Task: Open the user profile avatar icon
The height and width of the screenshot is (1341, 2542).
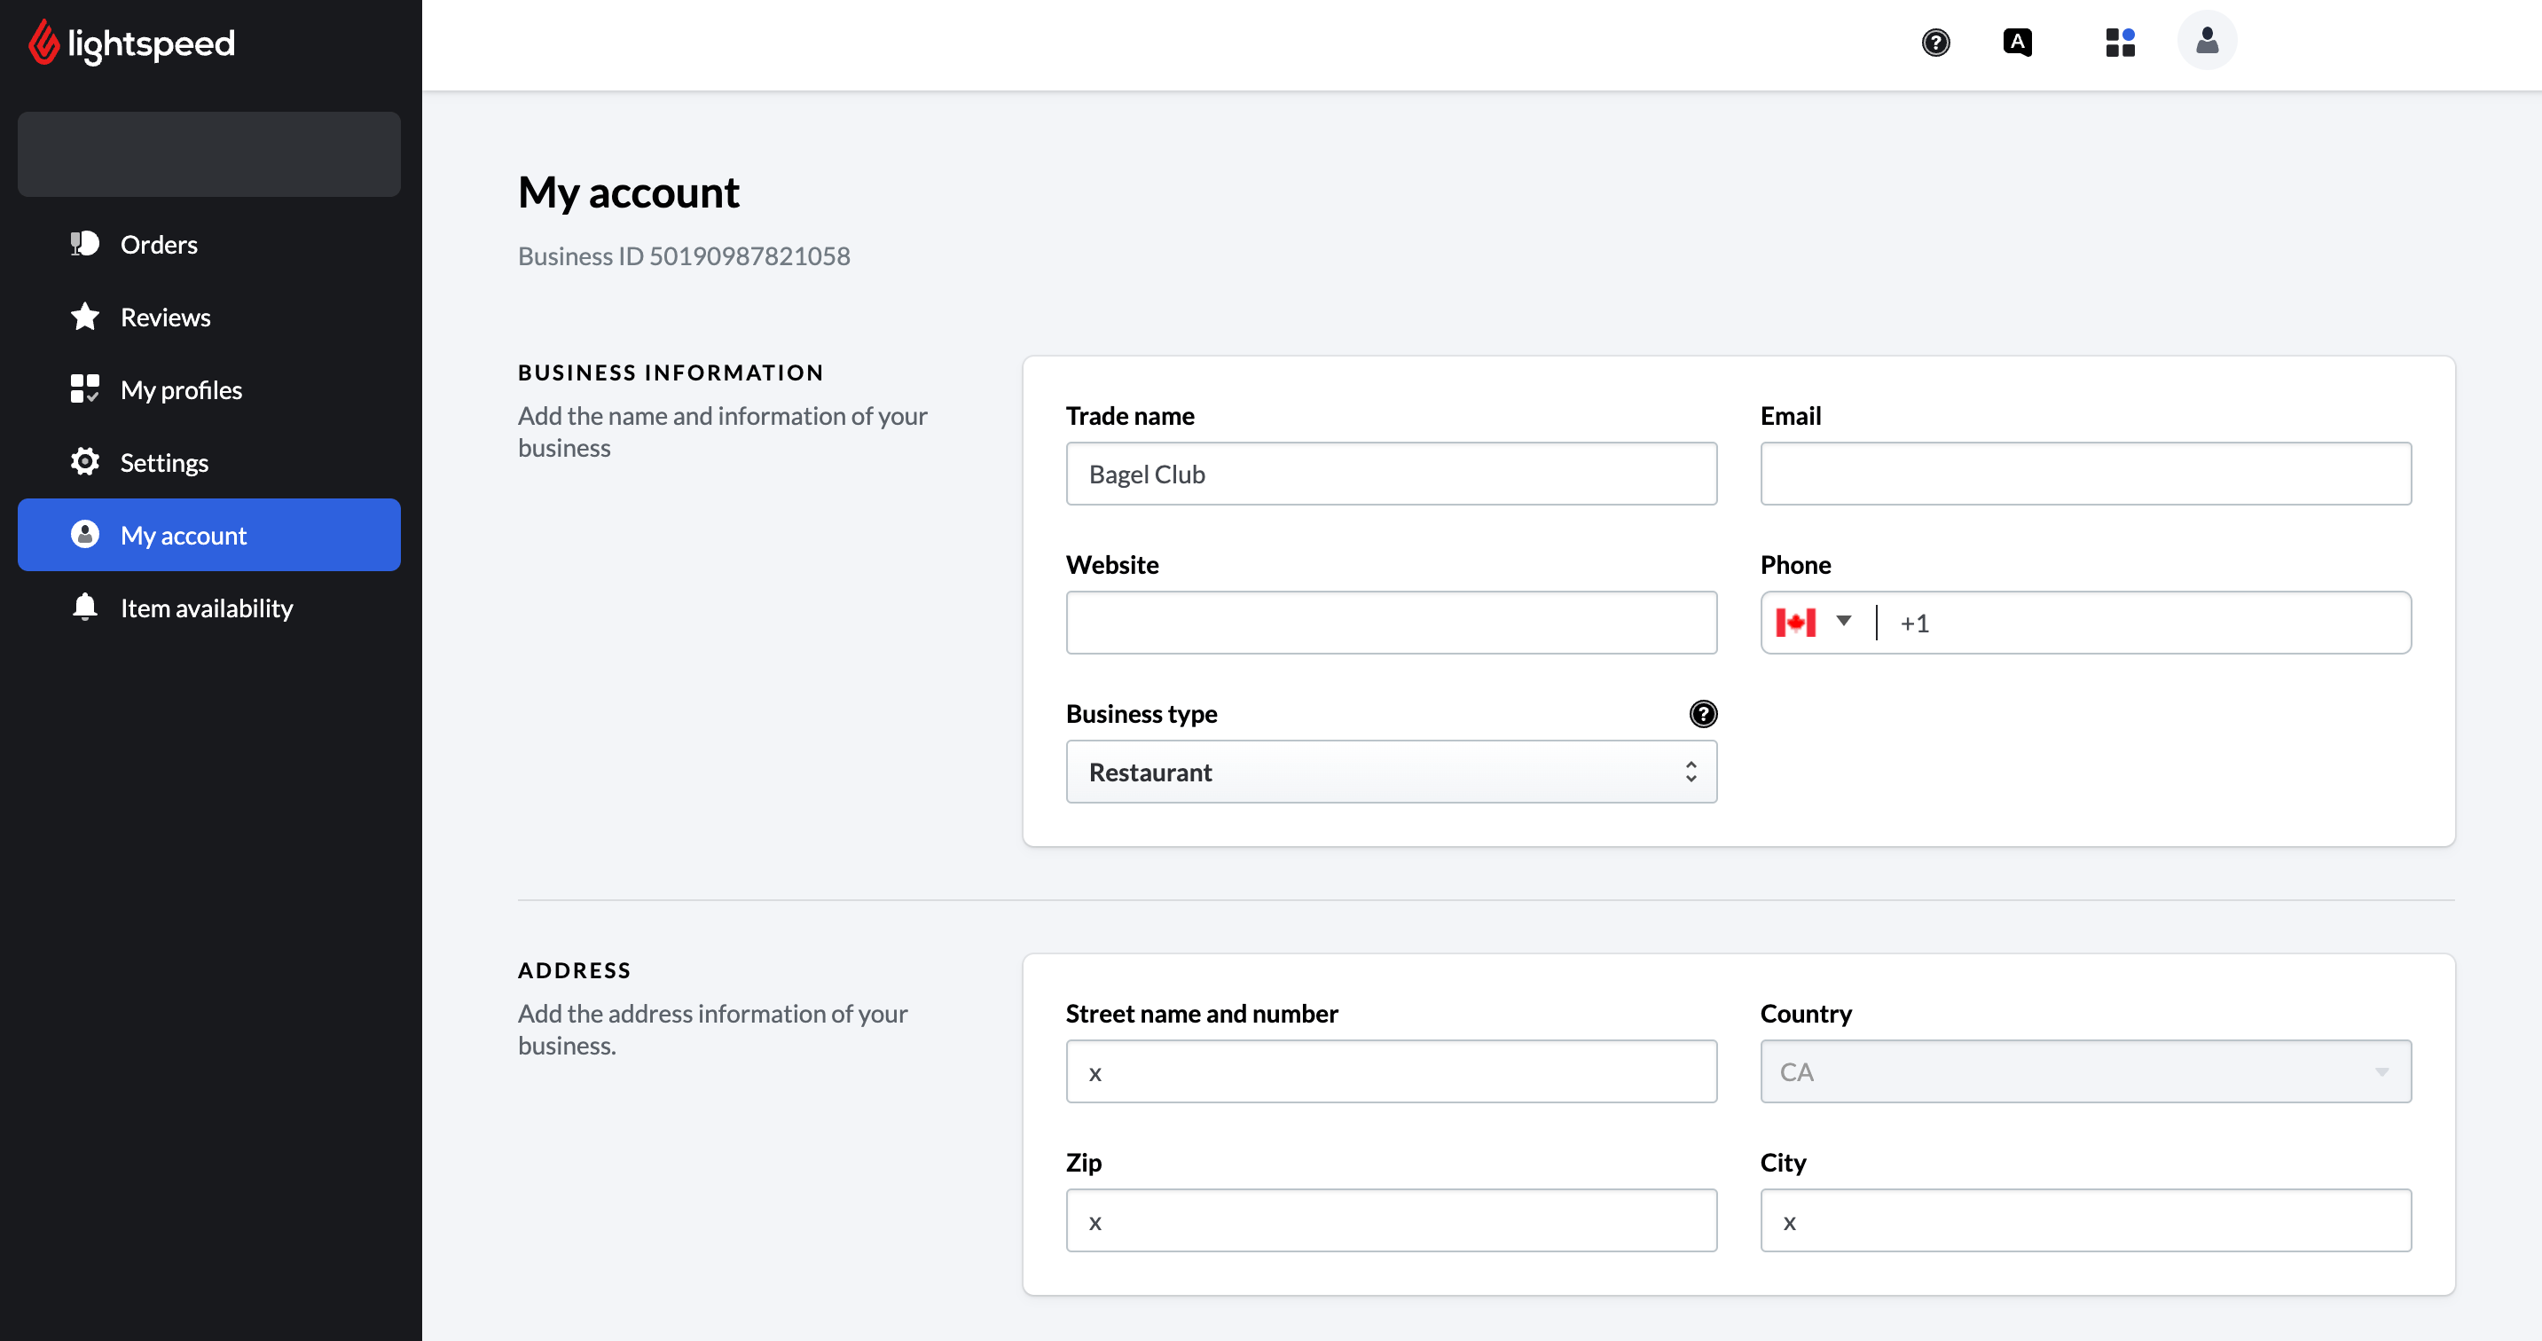Action: pyautogui.click(x=2207, y=42)
